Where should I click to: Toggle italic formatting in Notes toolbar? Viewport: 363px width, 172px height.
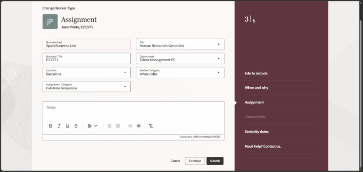59,126
